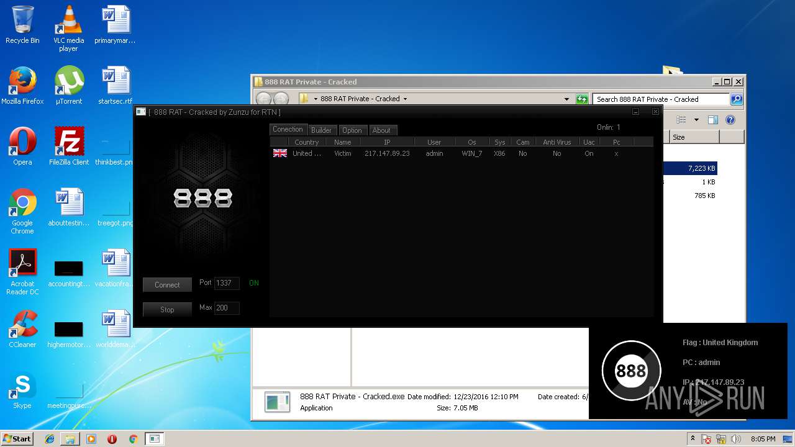Screen dimensions: 795x447
Task: Launch Skype desktop shortcut
Action: [x=22, y=390]
